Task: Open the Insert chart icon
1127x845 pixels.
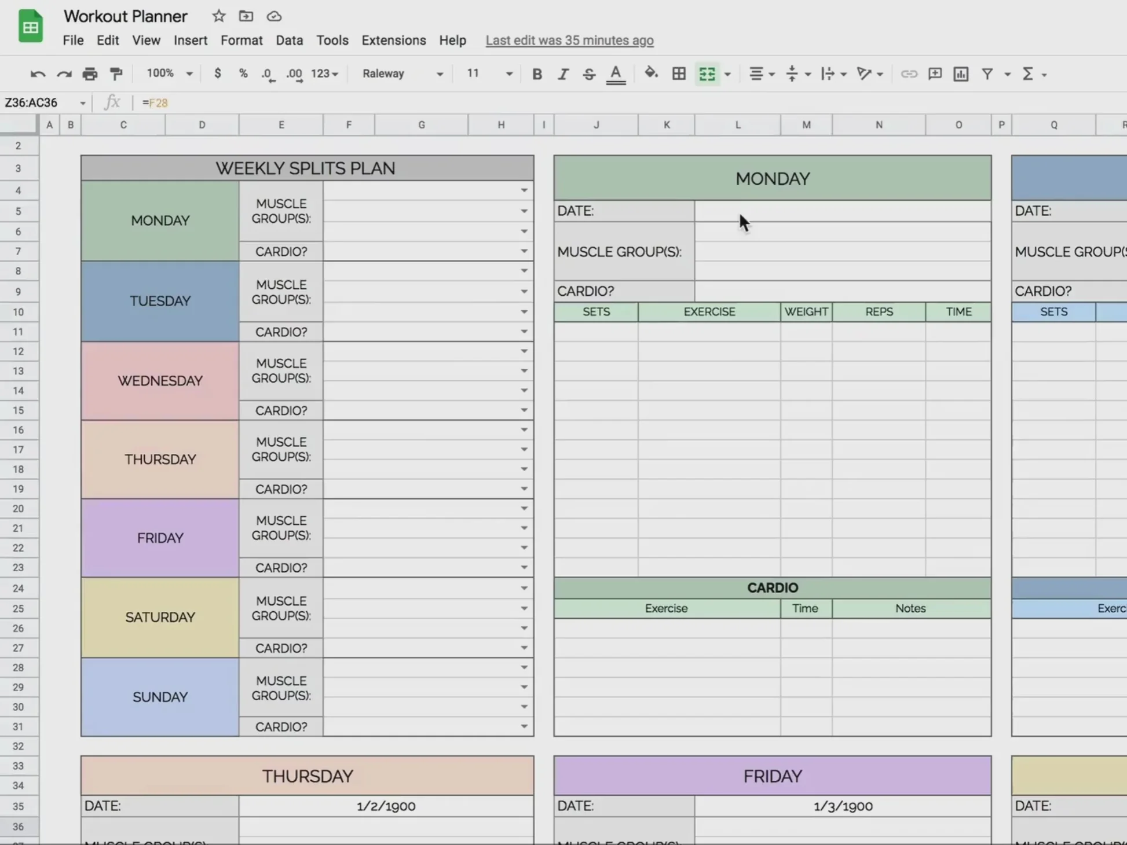Action: (960, 74)
